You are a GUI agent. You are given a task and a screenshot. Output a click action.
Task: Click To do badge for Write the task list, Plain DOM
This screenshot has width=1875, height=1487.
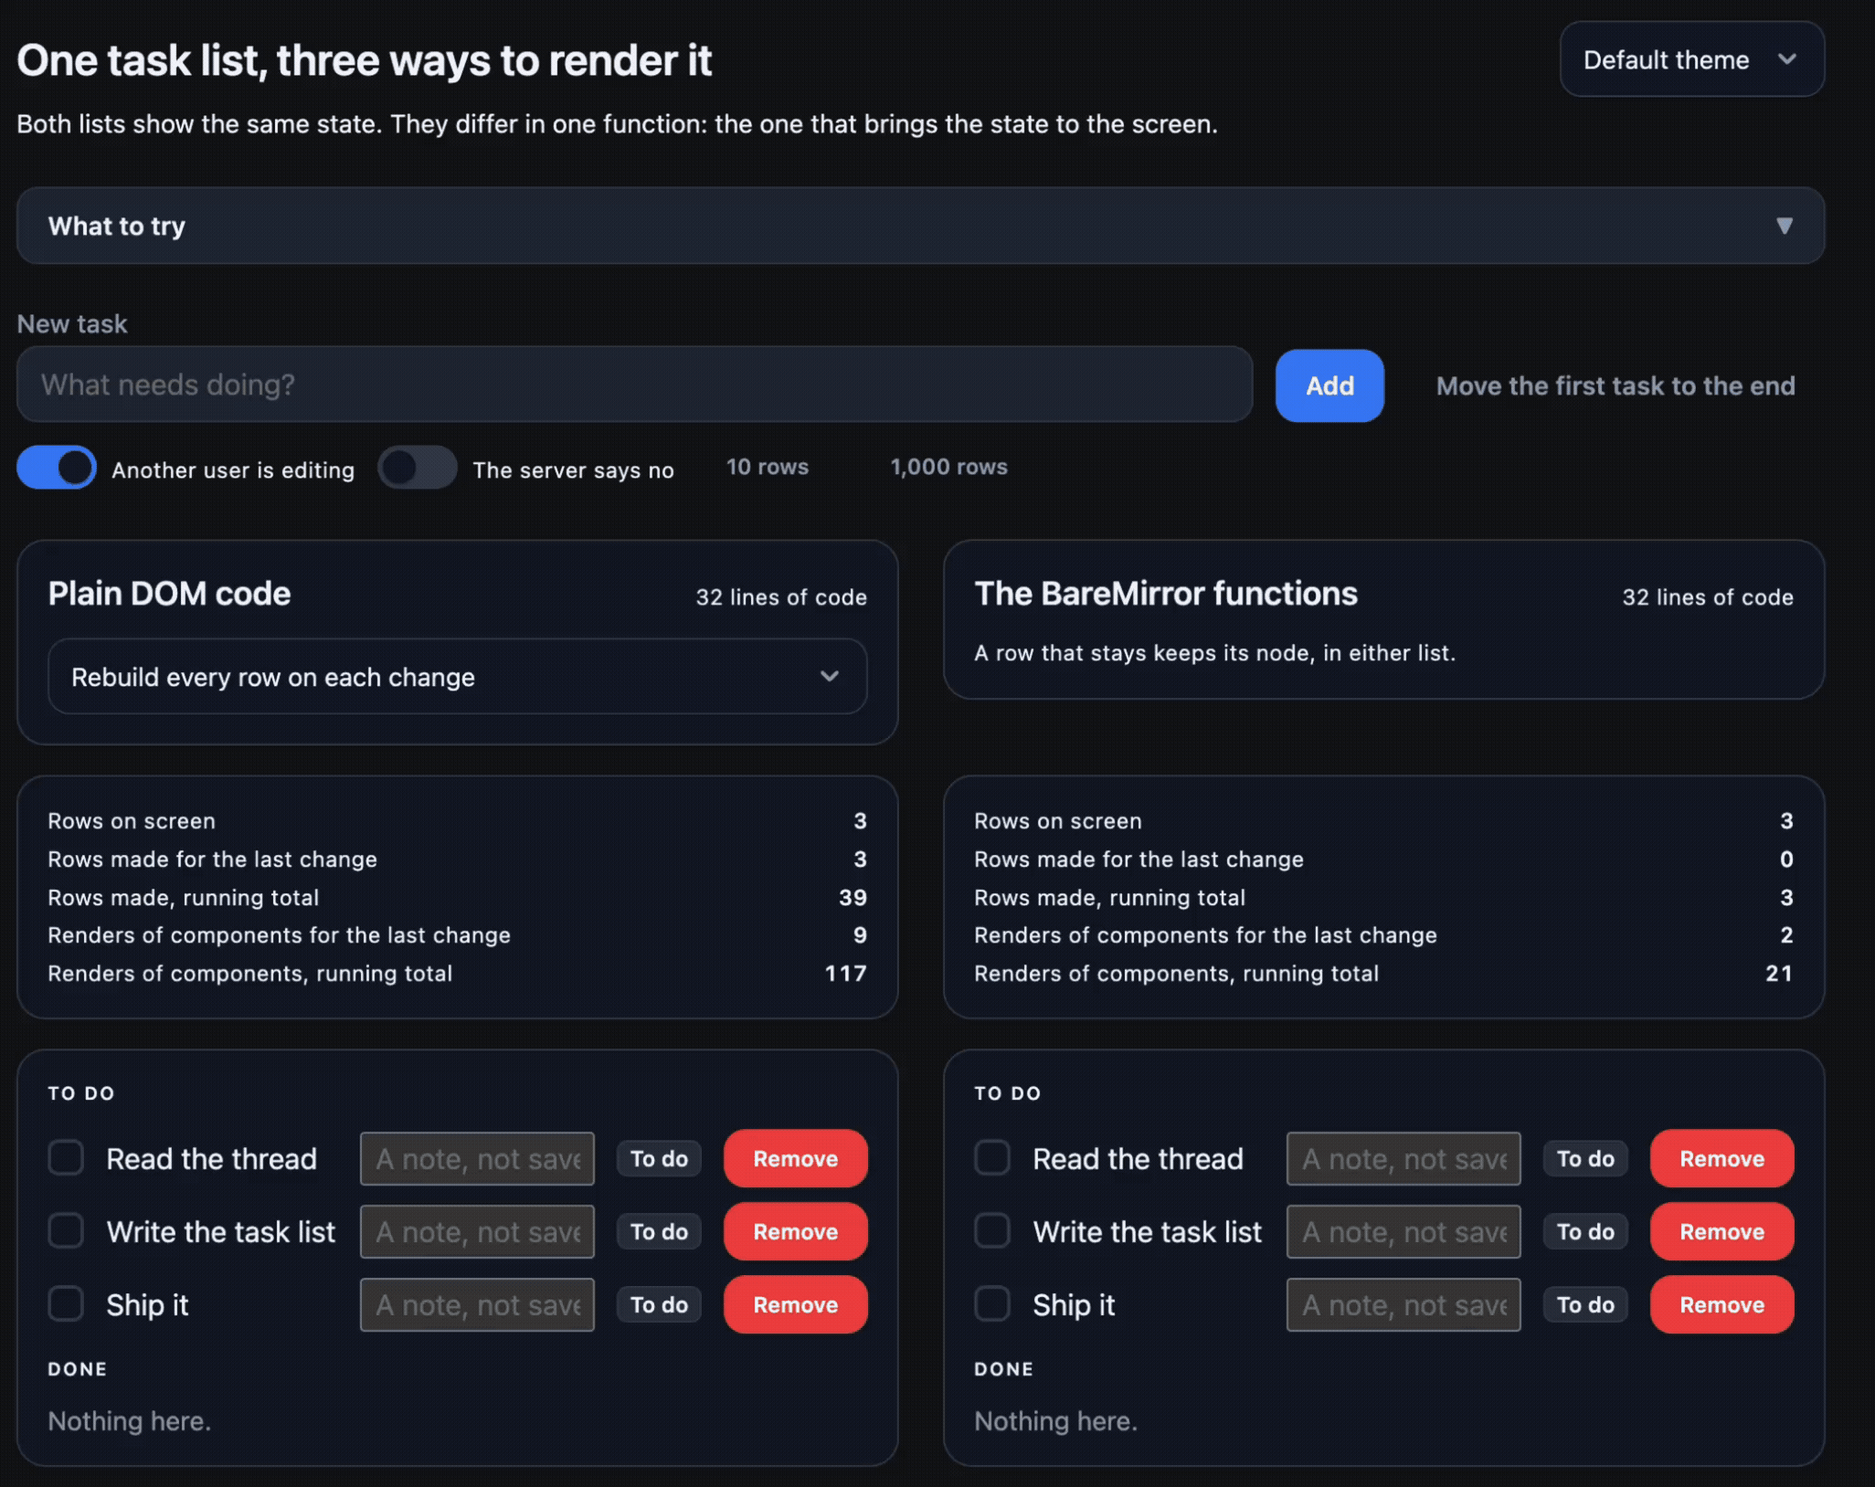(659, 1231)
